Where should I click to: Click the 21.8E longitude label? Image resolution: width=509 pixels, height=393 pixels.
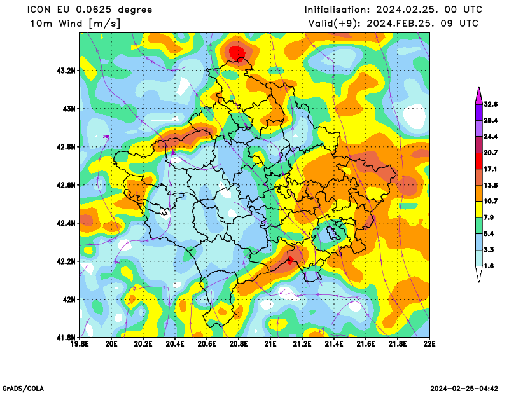coord(398,344)
